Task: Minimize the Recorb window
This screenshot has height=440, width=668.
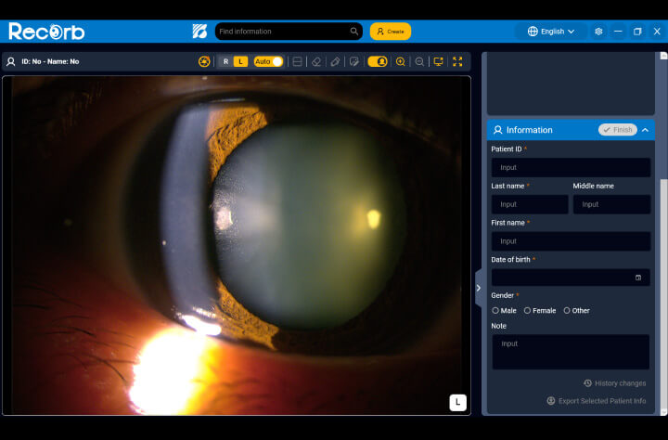Action: [x=618, y=32]
